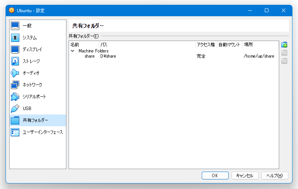Image resolution: width=298 pixels, height=189 pixels.
Task: Open help with ヘルプ(H) button
Action: point(275,175)
